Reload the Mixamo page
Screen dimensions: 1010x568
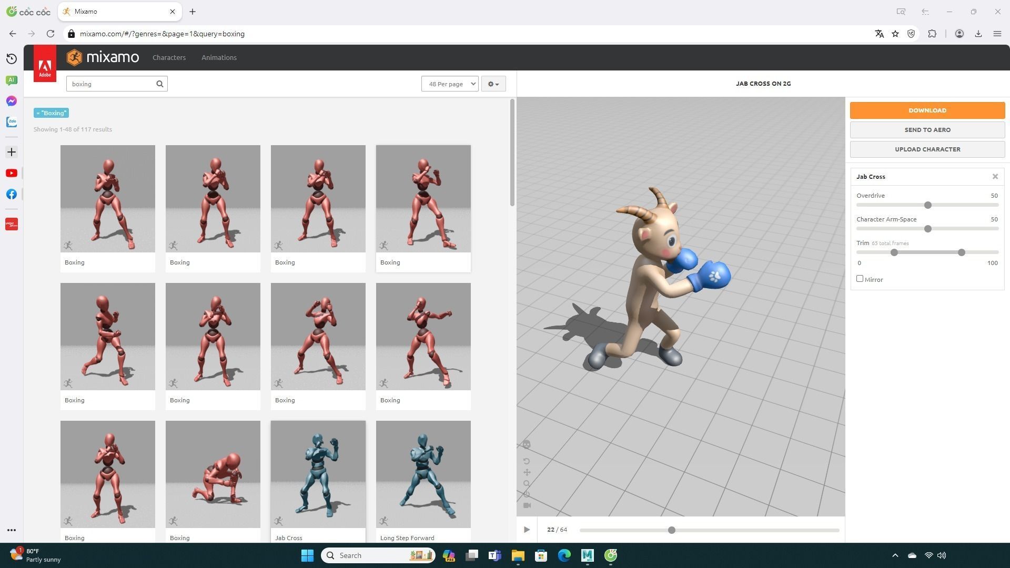(x=50, y=34)
